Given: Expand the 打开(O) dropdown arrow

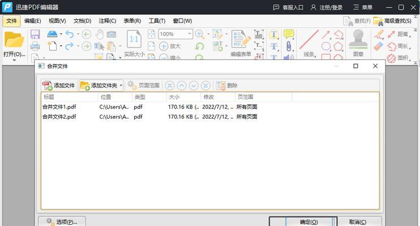Looking at the screenshot, I should (14, 60).
